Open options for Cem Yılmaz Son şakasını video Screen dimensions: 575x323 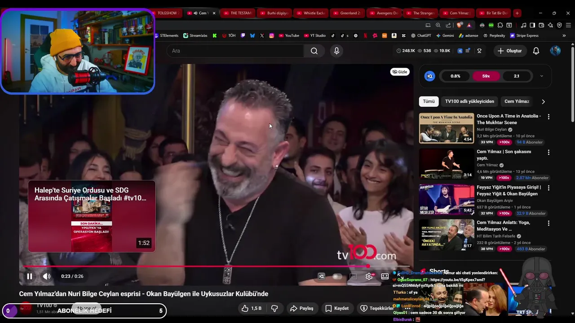(548, 152)
